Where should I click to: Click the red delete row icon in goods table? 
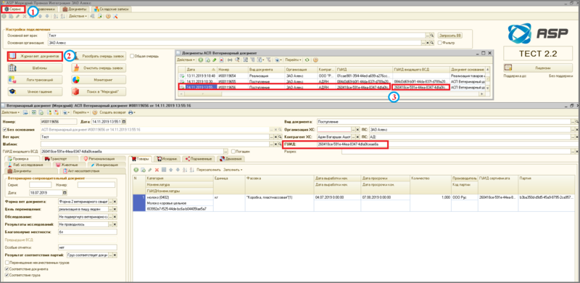[157, 170]
